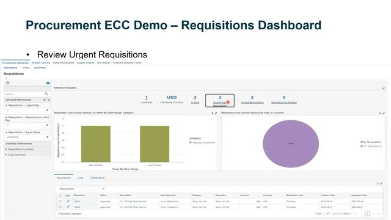
Task: Expand Lines Summary available refinement
Action: (x=6, y=155)
